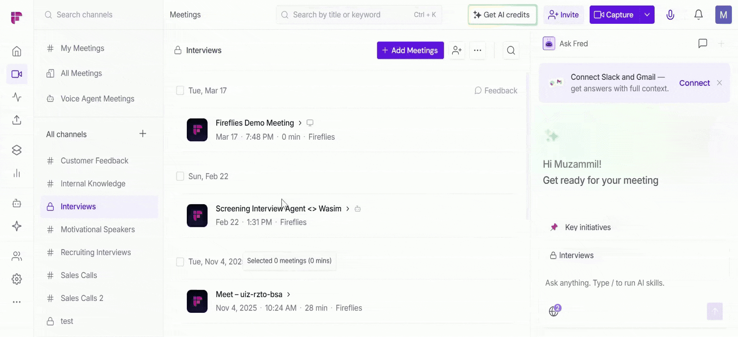Image resolution: width=738 pixels, height=337 pixels.
Task: Open the Home sidebar icon
Action: (17, 51)
